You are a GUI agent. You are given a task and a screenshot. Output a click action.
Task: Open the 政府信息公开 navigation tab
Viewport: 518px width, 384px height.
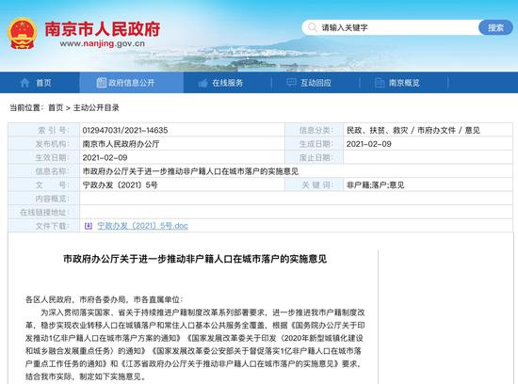click(x=132, y=83)
